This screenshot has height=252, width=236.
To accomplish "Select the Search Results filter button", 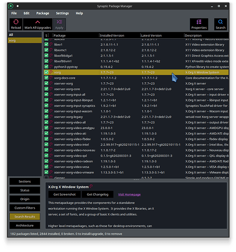I will pos(25,217).
